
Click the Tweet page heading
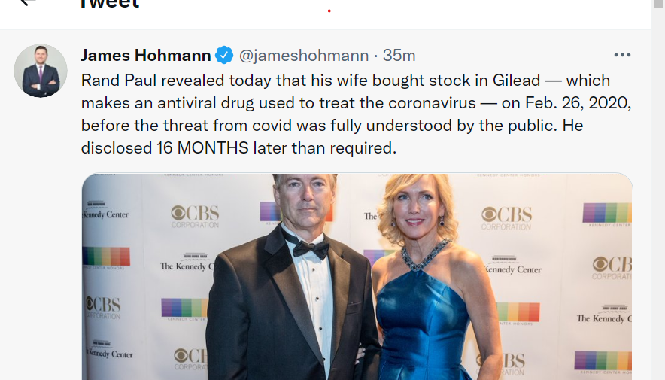click(109, 4)
